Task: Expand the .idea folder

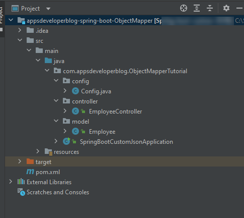Action: tap(20, 30)
